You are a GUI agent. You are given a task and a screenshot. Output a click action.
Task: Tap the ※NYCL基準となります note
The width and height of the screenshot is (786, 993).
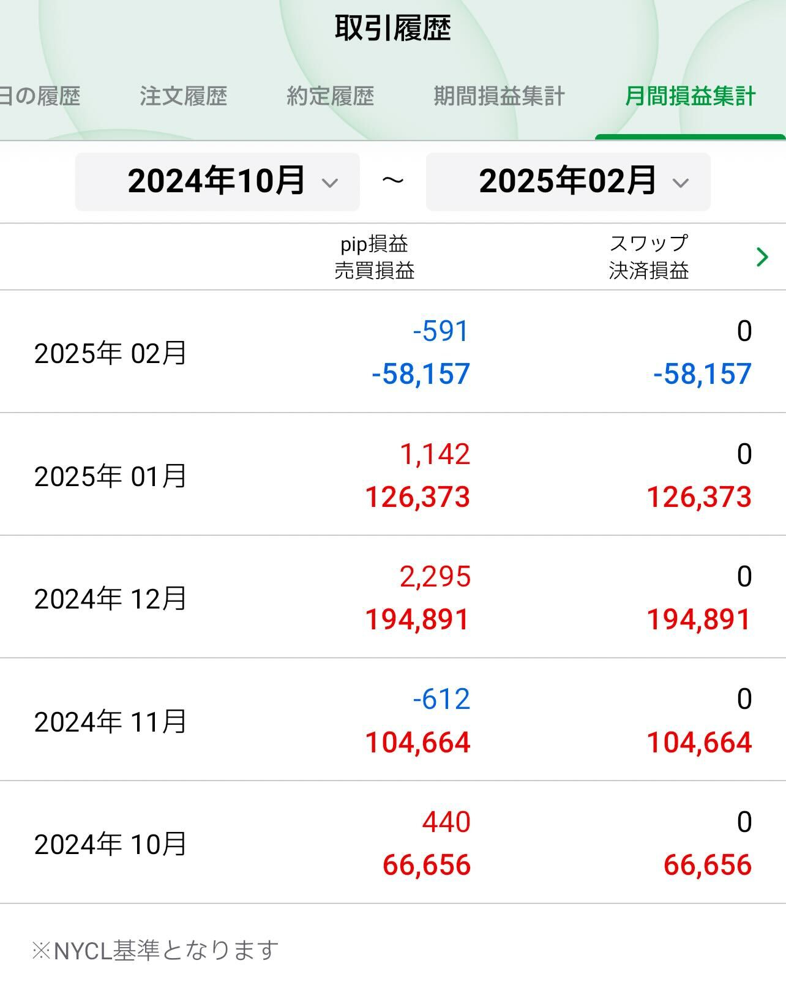pos(155,951)
